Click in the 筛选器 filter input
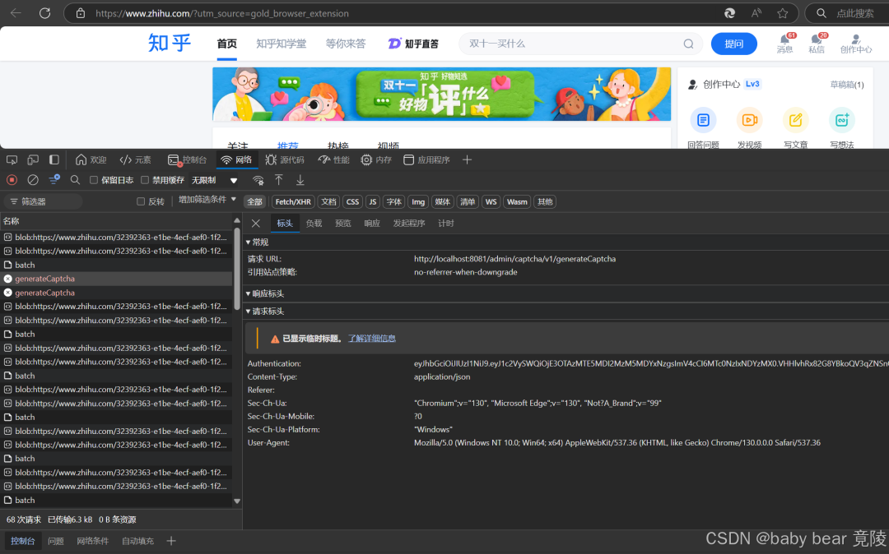 [x=44, y=201]
